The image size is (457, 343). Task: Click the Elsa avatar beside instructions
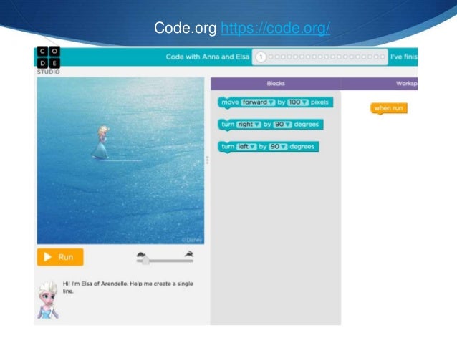tap(48, 299)
